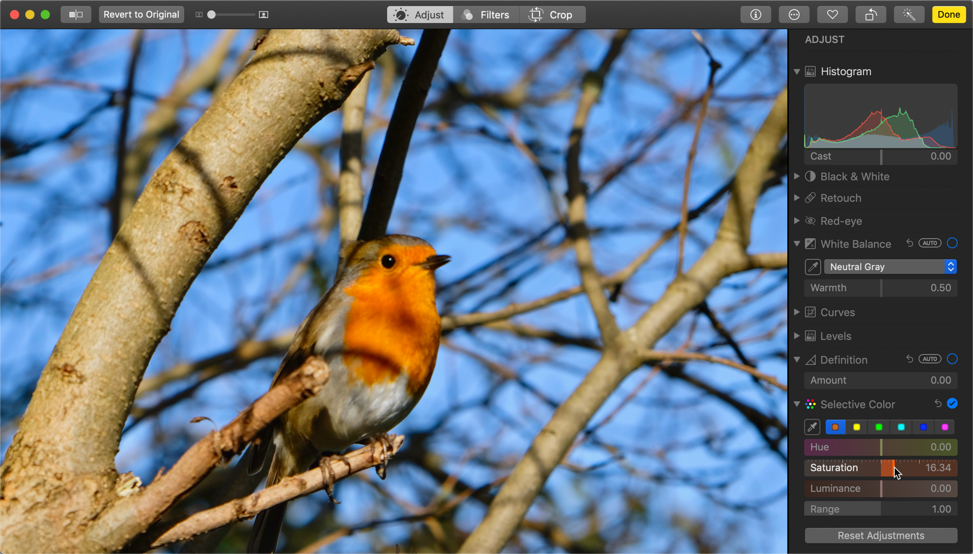Expand the Curves section

(x=796, y=312)
